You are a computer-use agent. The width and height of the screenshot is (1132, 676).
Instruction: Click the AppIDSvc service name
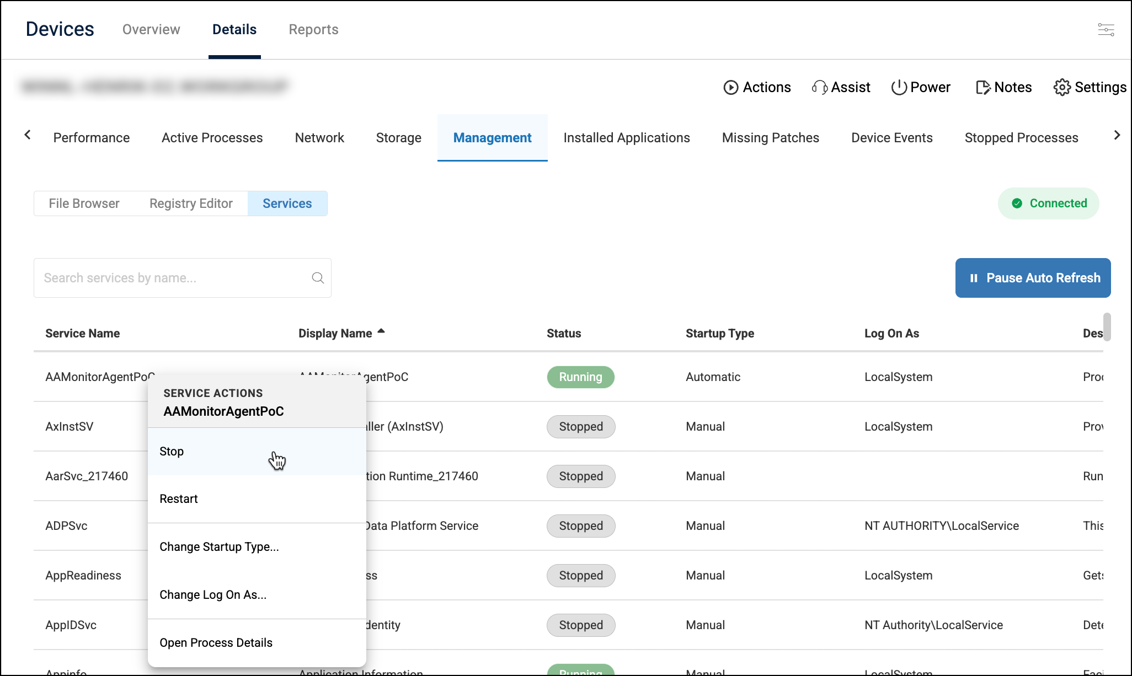(x=71, y=625)
